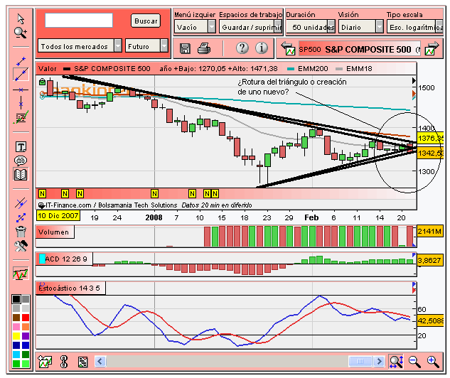The image size is (450, 378).
Task: Pick the red color swatch
Action: 26,318
